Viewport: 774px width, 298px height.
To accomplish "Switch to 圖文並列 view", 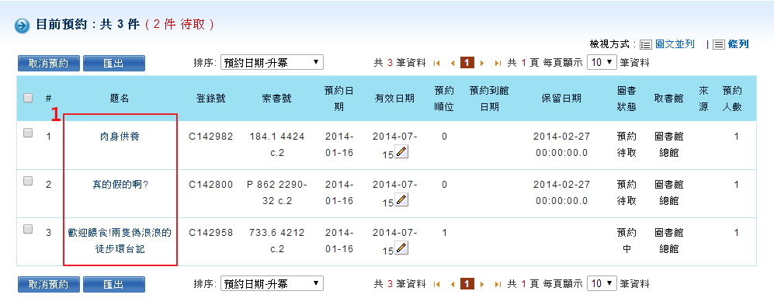I will [675, 44].
